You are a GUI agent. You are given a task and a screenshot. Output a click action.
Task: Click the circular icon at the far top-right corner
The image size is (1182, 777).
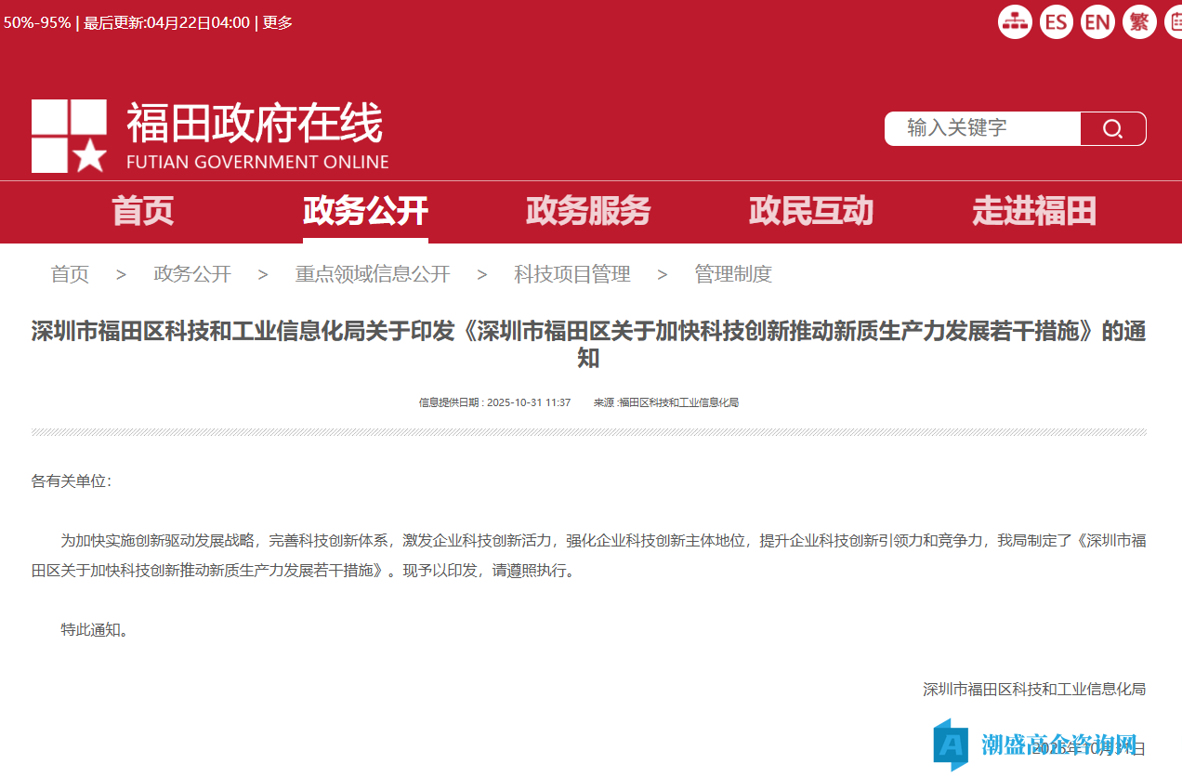[1175, 21]
